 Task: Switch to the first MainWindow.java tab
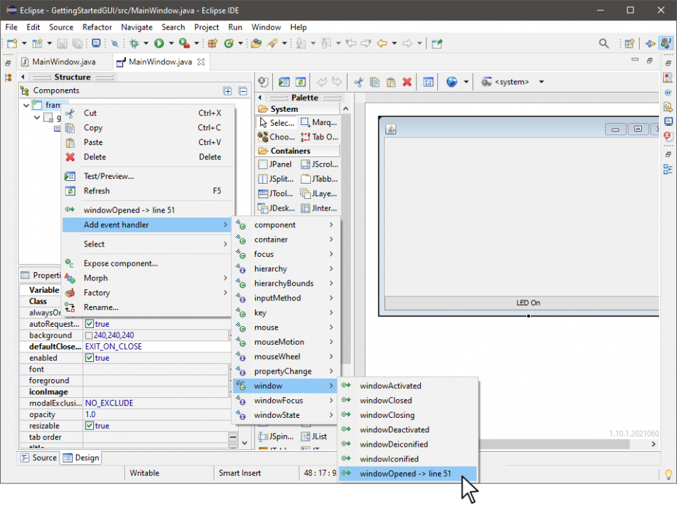64,61
